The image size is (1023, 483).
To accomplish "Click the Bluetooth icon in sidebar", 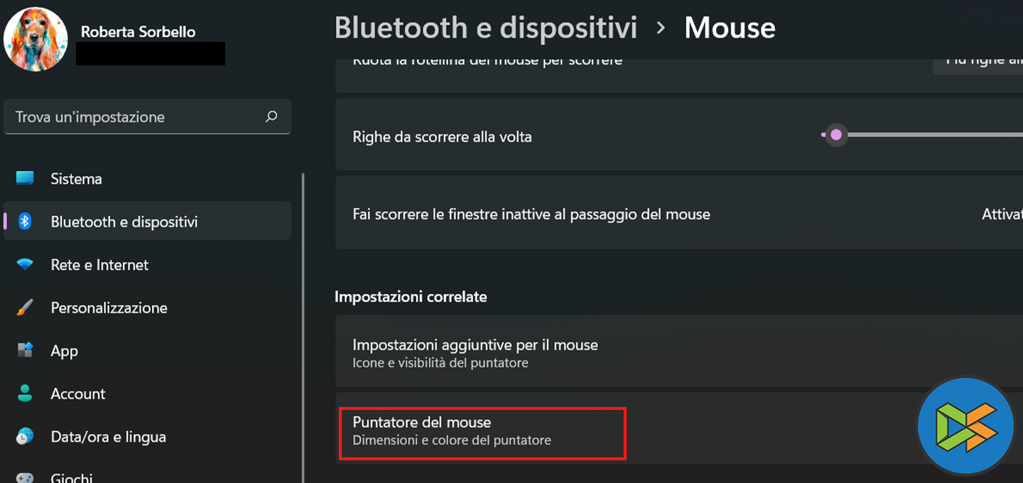I will pos(25,222).
